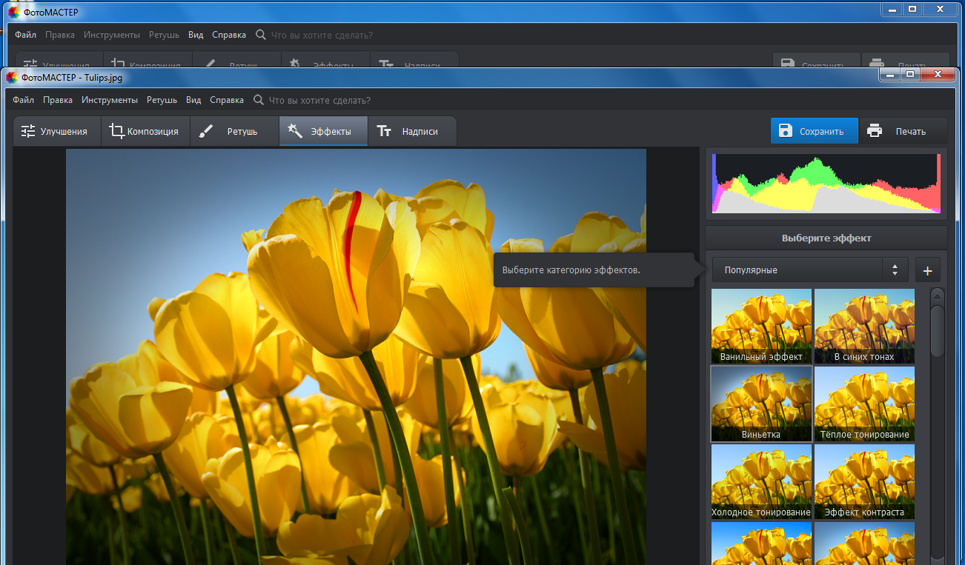Switch to the Композиция tab

[x=145, y=131]
